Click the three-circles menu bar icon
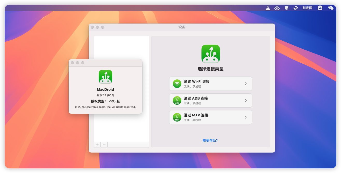This screenshot has width=341, height=173. [277, 8]
